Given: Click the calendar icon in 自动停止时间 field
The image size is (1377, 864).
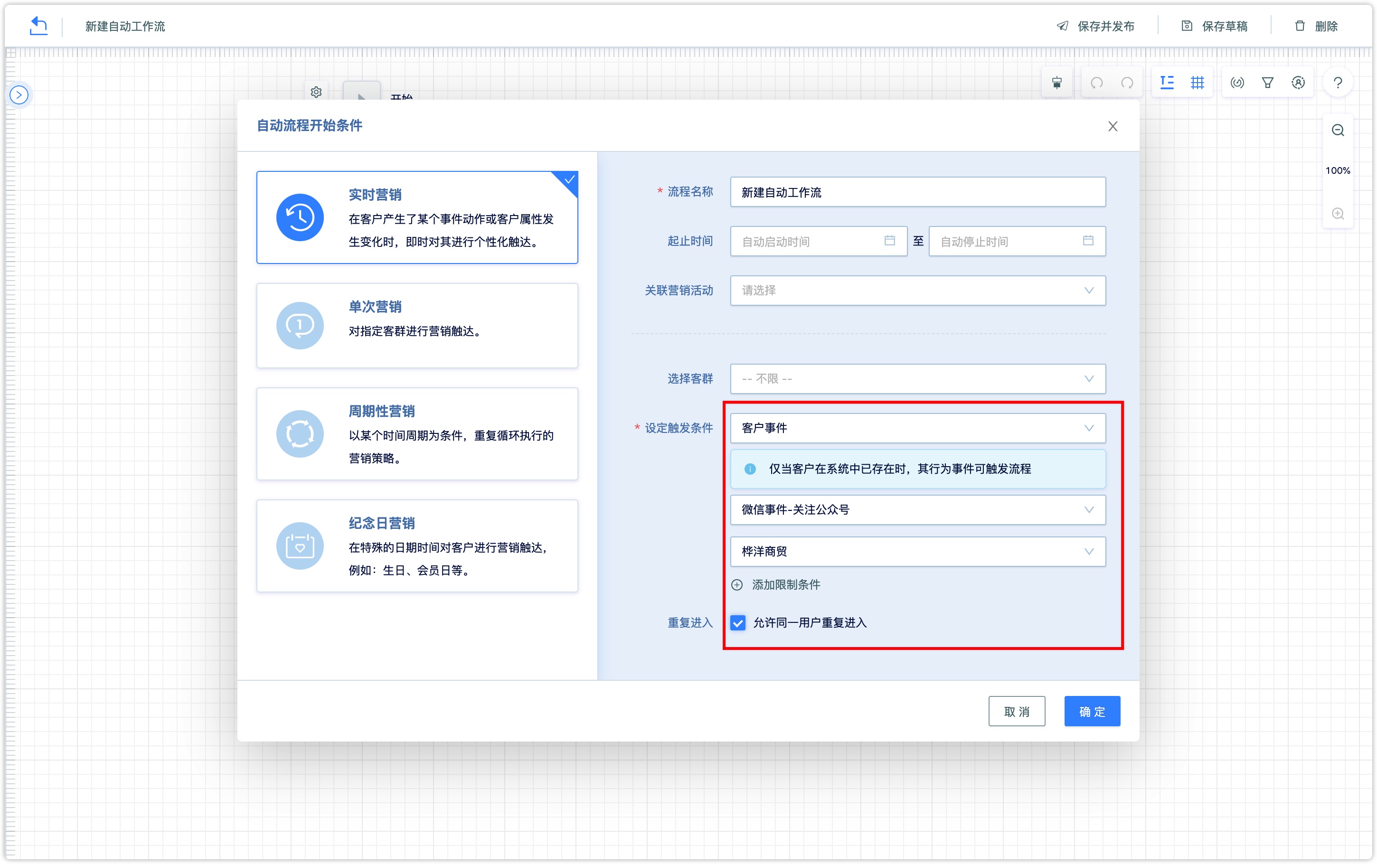Looking at the screenshot, I should pyautogui.click(x=1088, y=241).
